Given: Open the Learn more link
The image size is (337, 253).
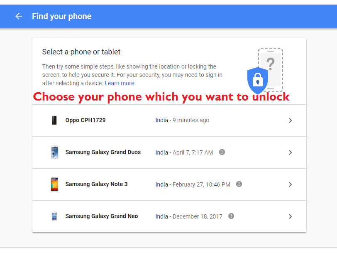Looking at the screenshot, I should (120, 83).
